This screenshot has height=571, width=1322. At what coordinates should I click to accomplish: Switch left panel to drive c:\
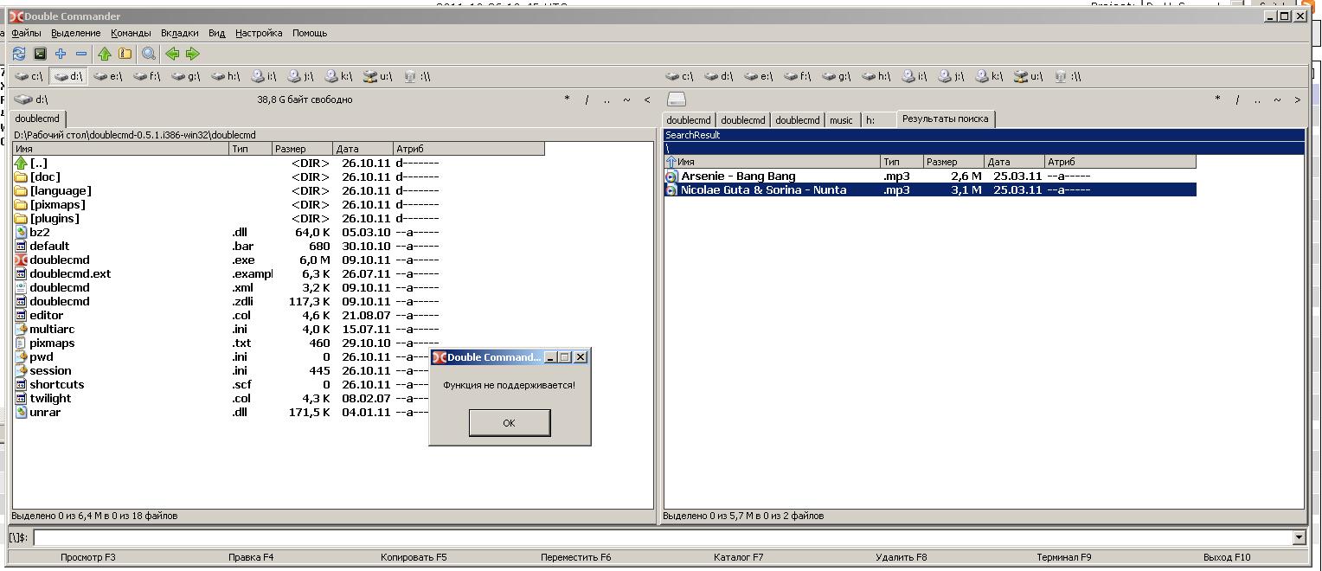29,76
